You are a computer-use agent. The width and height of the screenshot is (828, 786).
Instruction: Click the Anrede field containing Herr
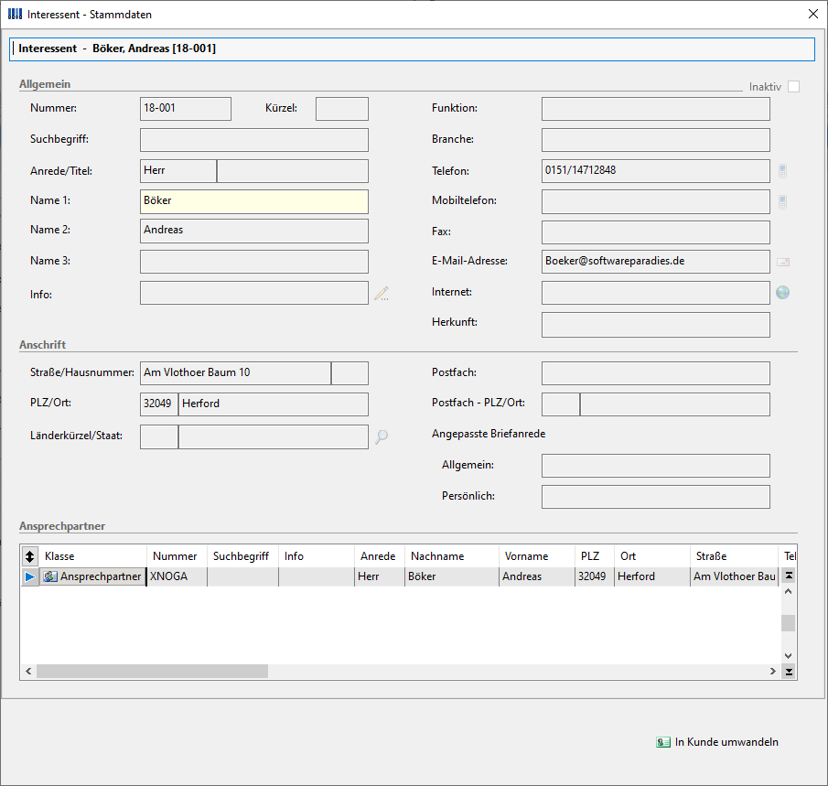pyautogui.click(x=178, y=170)
